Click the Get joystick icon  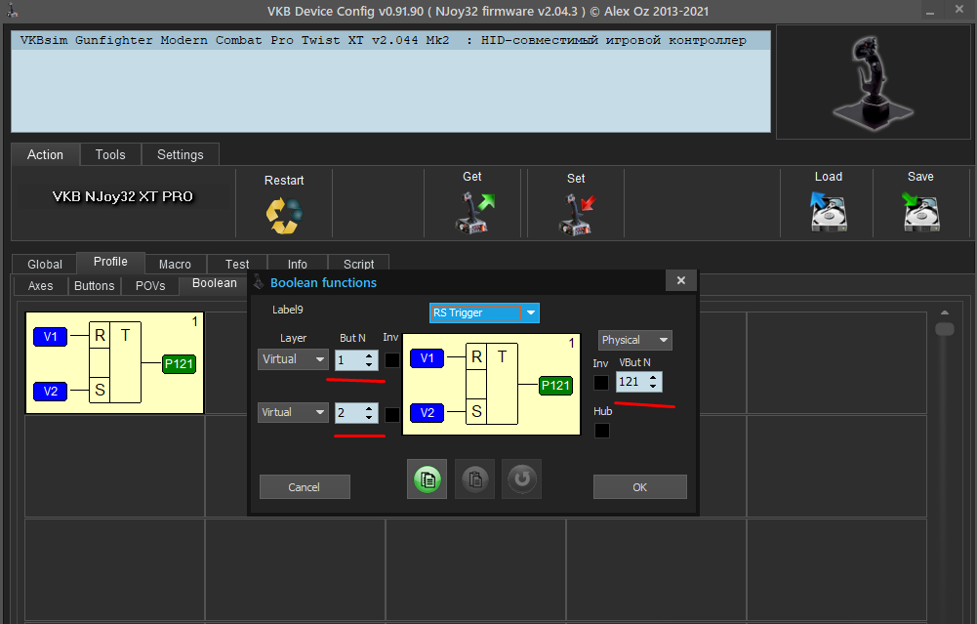click(474, 213)
